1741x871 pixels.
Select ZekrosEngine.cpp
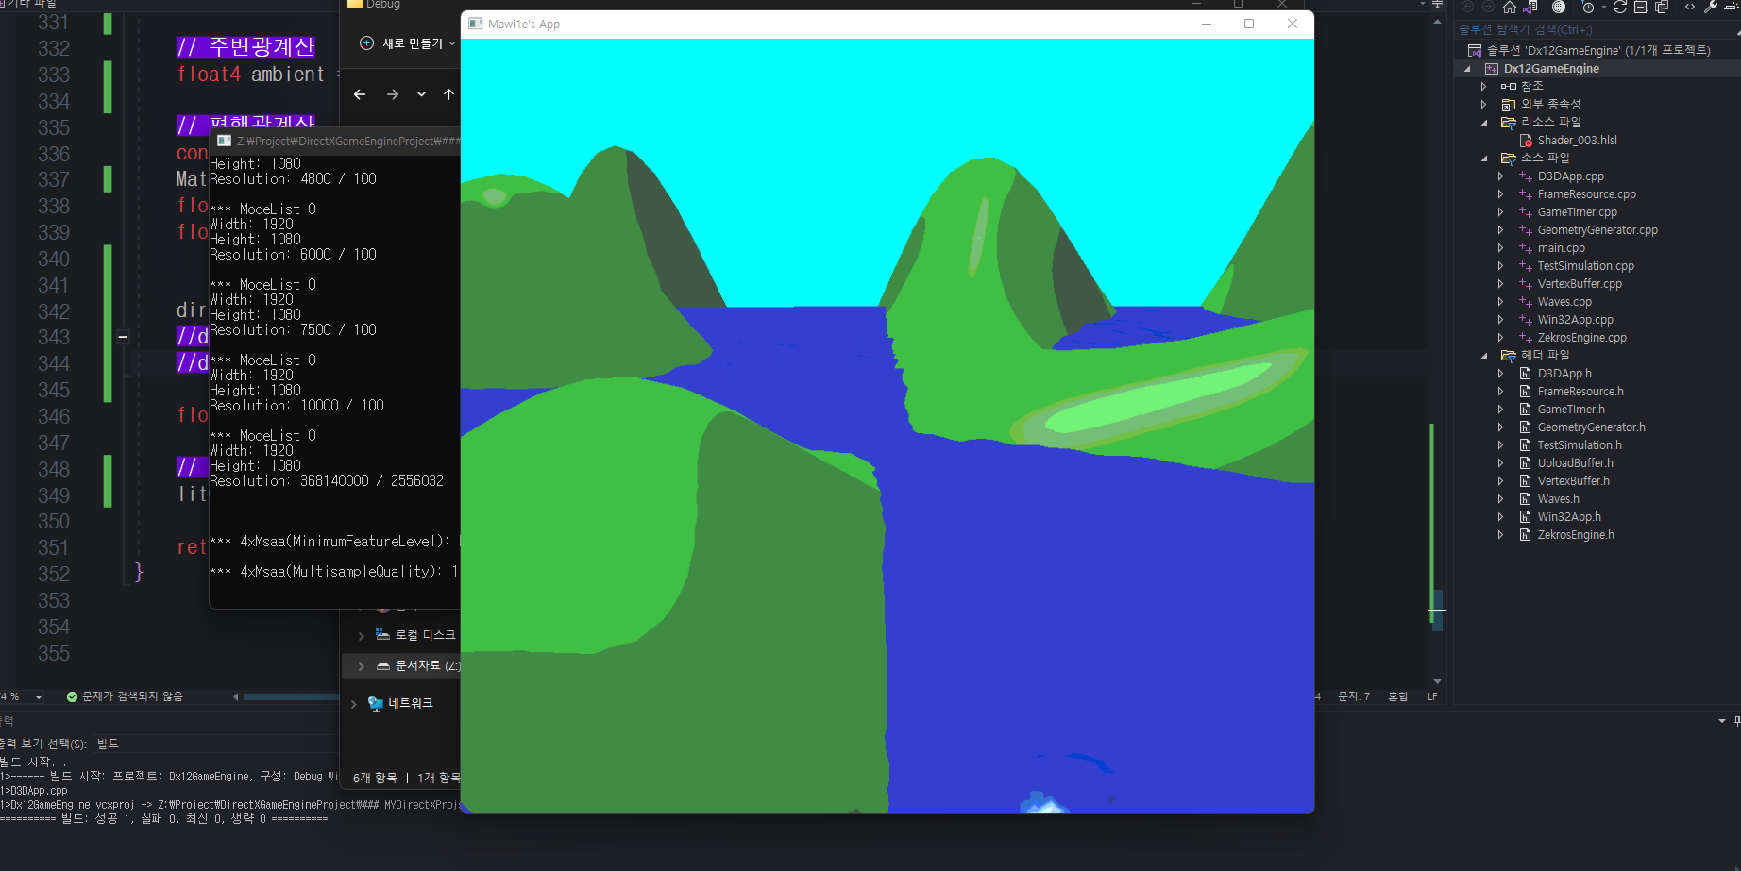(x=1581, y=337)
